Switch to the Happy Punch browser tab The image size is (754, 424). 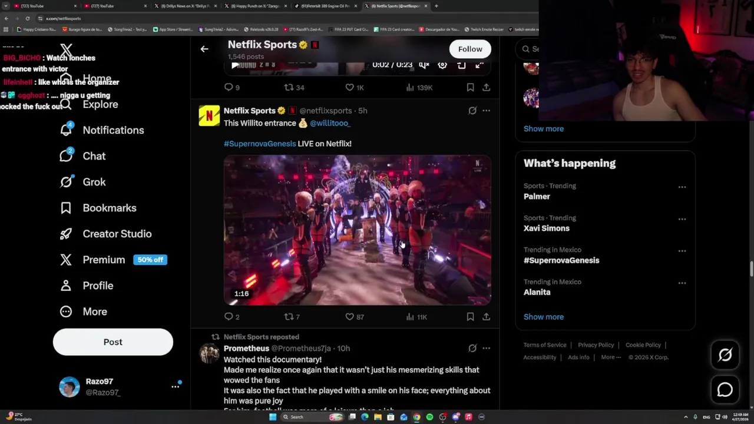coord(255,6)
